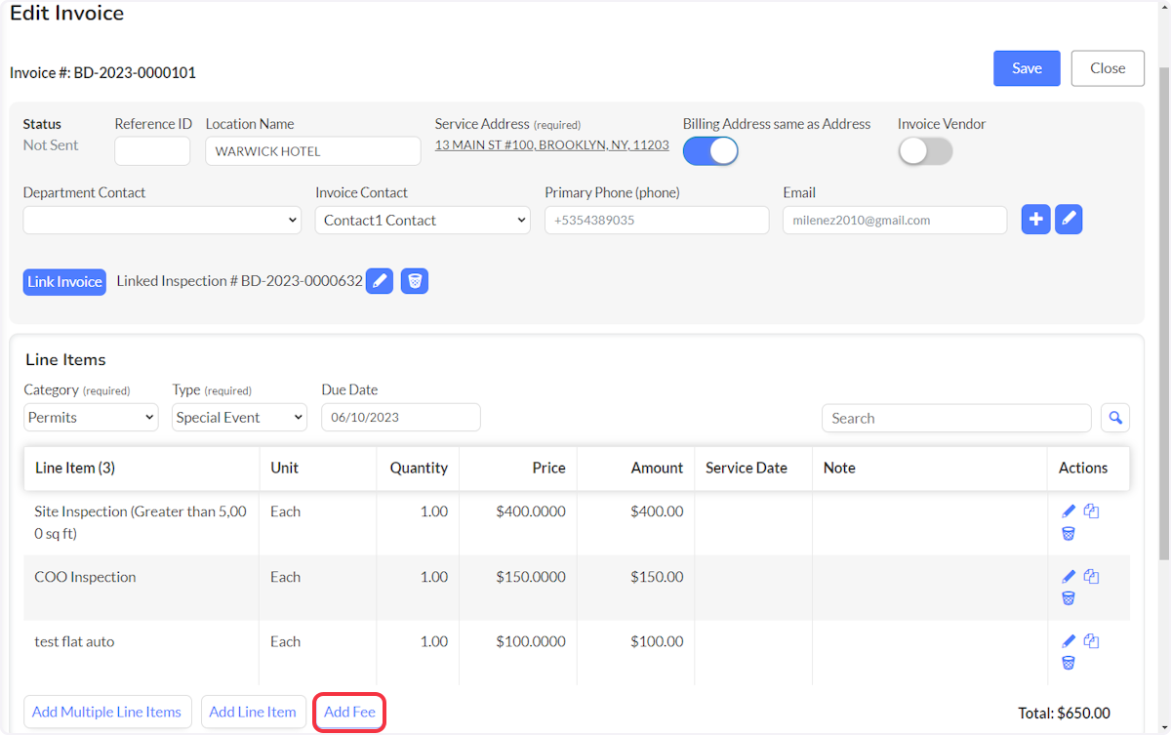Delete the Site Inspection line item
The width and height of the screenshot is (1171, 735).
pyautogui.click(x=1069, y=533)
